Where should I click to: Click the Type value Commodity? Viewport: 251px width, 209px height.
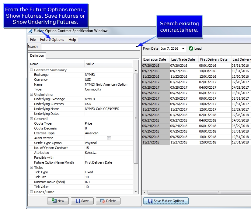coord(93,89)
